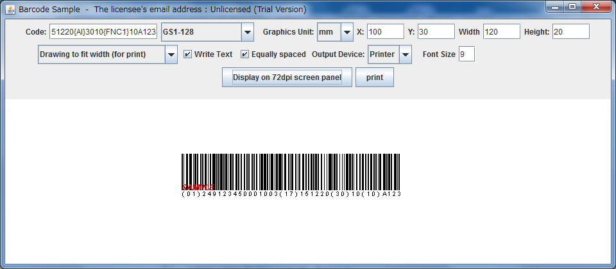Image resolution: width=616 pixels, height=269 pixels.
Task: Click the Width input field
Action: pos(502,32)
